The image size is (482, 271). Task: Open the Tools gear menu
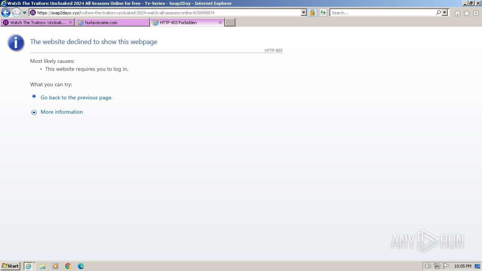coord(476,13)
